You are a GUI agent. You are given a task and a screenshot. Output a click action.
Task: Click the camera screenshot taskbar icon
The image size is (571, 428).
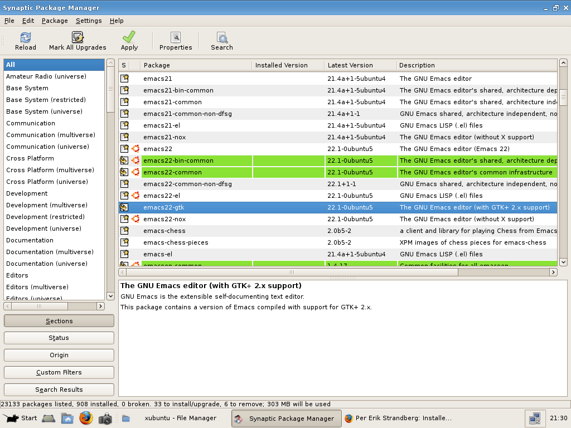point(105,419)
